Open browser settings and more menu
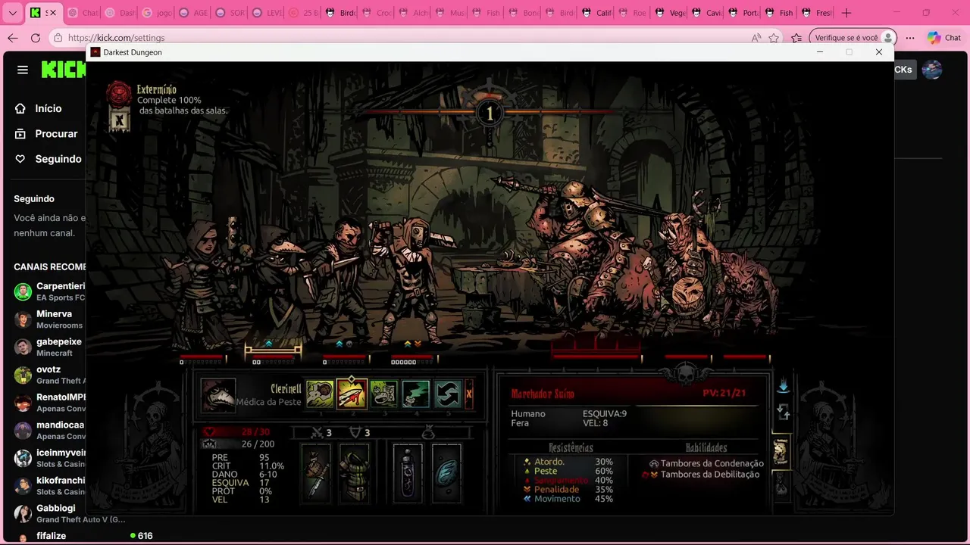 (x=910, y=38)
